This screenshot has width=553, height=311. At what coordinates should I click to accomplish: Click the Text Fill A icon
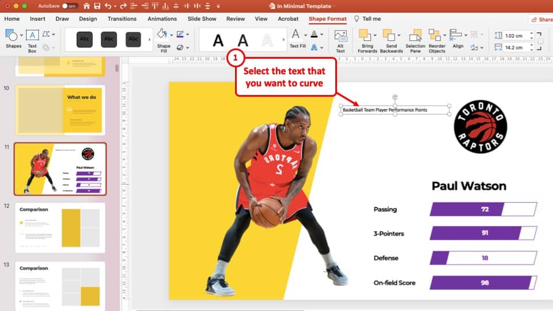point(296,35)
